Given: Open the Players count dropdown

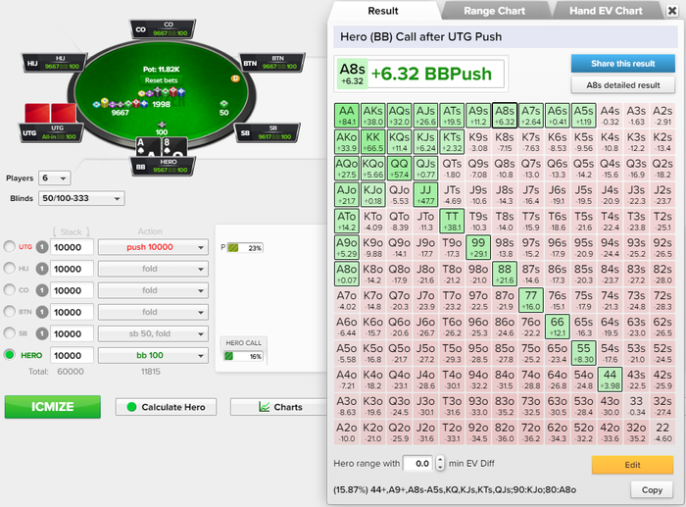Looking at the screenshot, I should (55, 178).
